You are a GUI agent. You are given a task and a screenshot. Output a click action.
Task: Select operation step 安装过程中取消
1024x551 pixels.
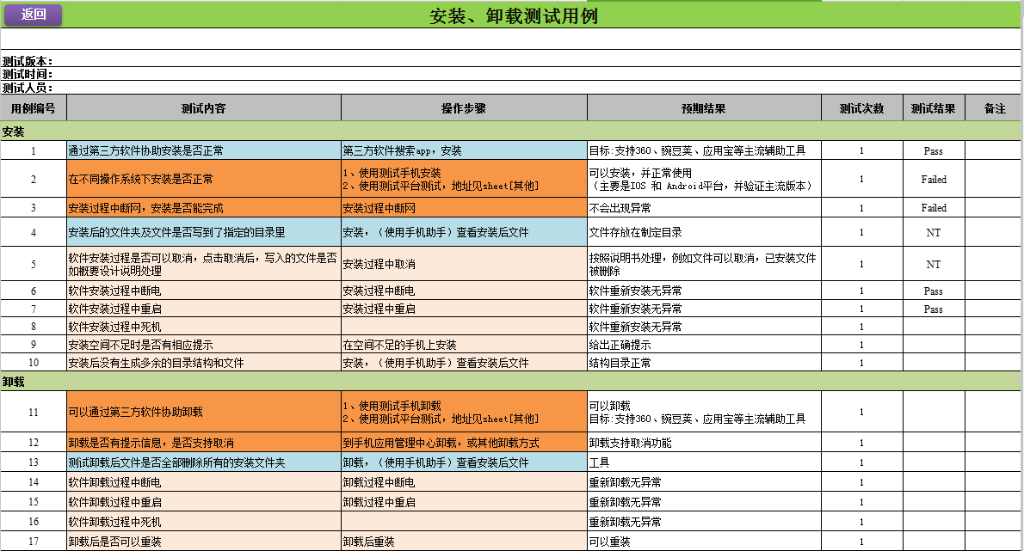coord(464,264)
